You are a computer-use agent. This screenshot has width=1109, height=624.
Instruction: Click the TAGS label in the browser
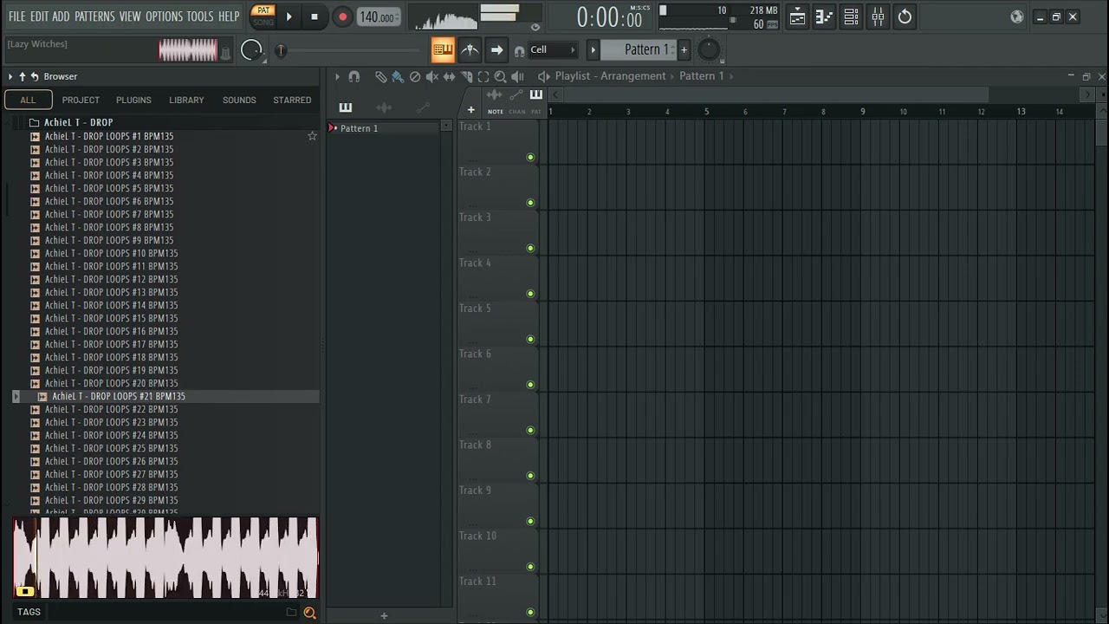pyautogui.click(x=29, y=612)
